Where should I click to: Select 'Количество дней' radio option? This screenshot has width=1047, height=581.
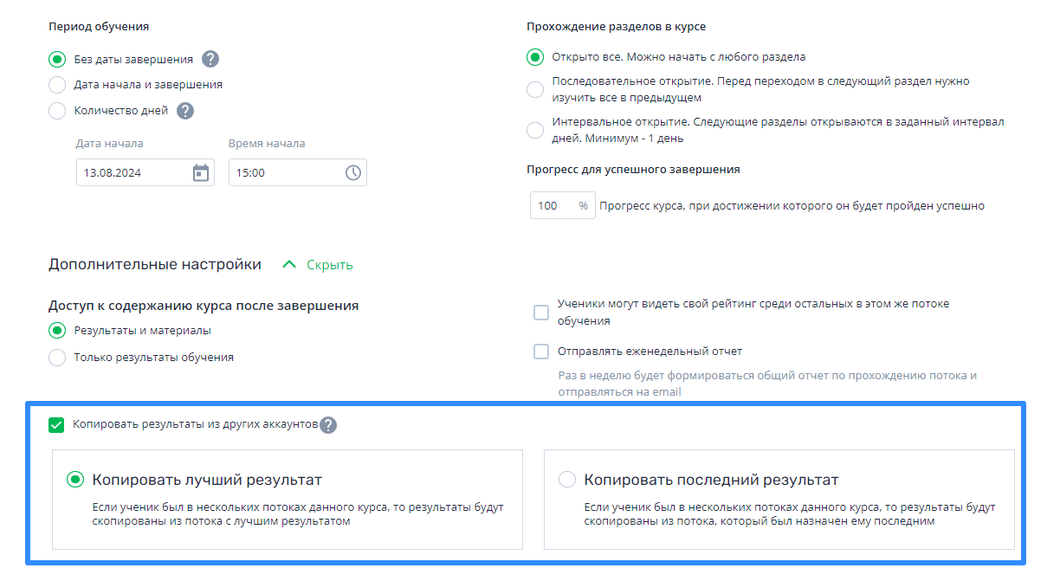tap(57, 111)
